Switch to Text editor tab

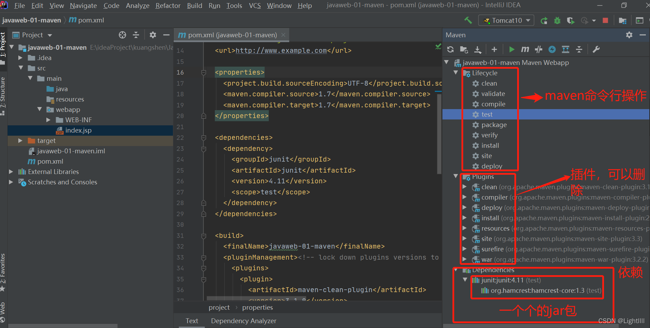[192, 321]
